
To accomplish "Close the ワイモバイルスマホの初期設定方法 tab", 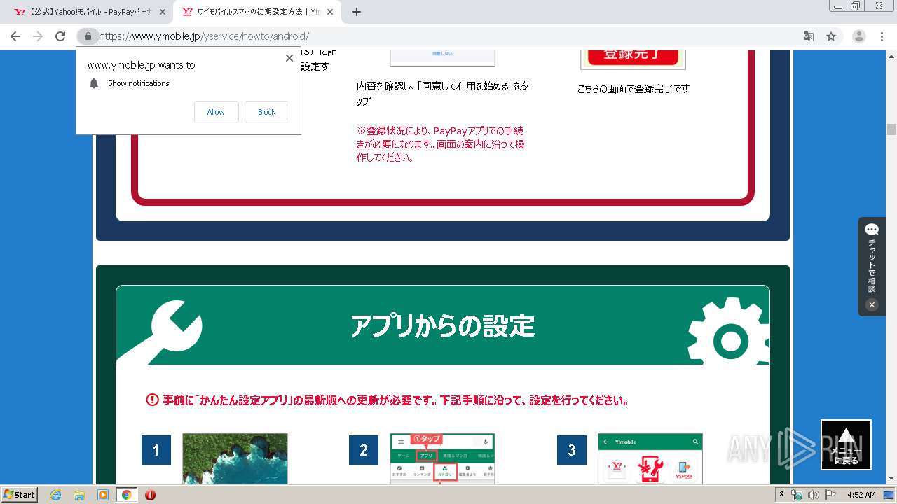I will pyautogui.click(x=330, y=12).
